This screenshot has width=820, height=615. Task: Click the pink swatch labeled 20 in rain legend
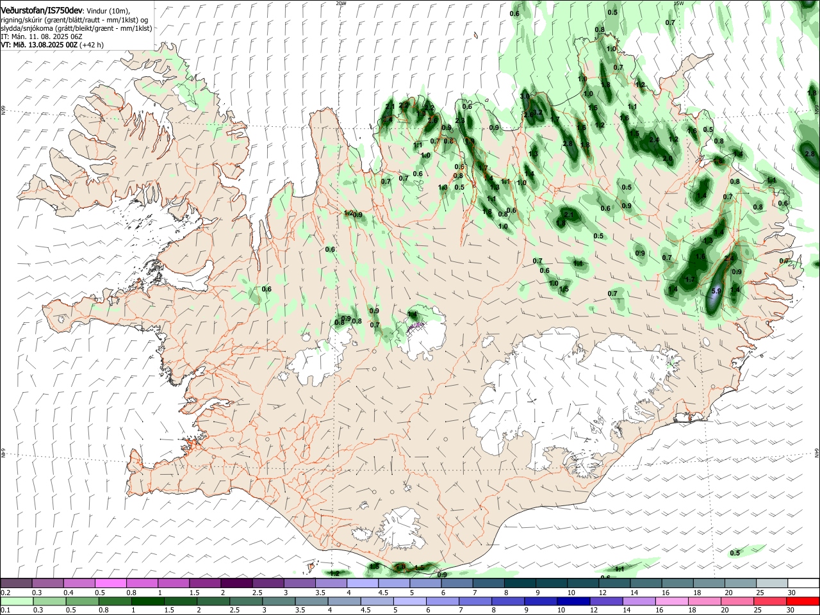click(x=738, y=601)
